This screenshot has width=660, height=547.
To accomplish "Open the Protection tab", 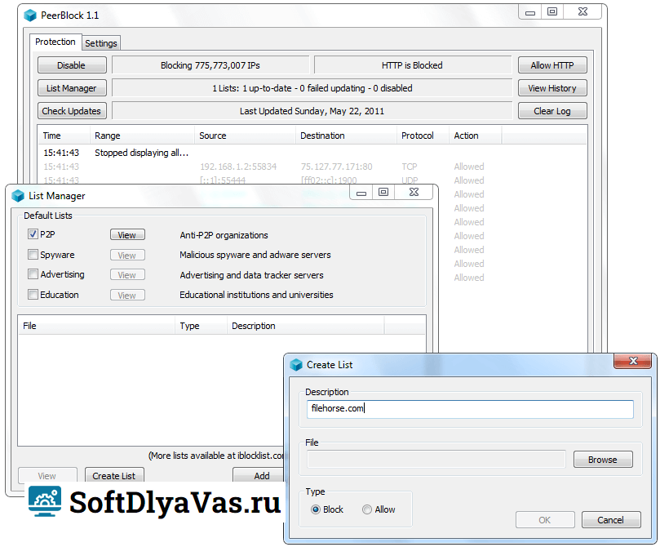I will click(x=55, y=42).
